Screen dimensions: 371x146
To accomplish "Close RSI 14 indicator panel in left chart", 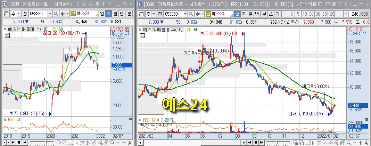I will click(130, 119).
